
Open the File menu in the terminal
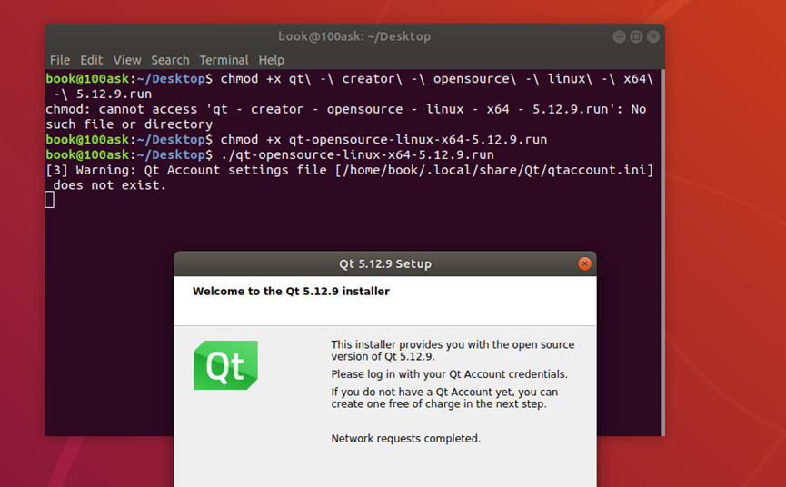pos(60,60)
